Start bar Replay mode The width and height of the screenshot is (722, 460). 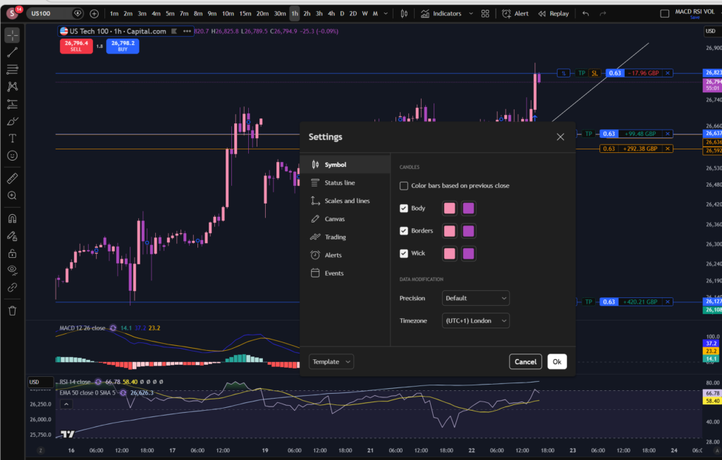554,13
